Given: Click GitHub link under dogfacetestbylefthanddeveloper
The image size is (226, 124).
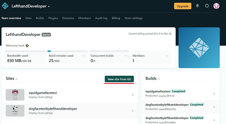Looking at the screenshot, I should (x=49, y=113).
